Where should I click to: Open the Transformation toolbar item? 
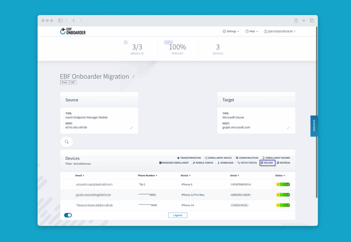point(189,158)
